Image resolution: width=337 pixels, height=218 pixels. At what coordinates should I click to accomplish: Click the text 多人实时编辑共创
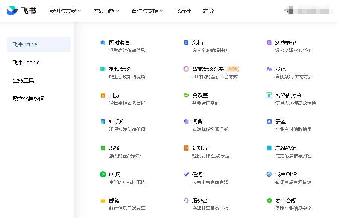click(210, 50)
